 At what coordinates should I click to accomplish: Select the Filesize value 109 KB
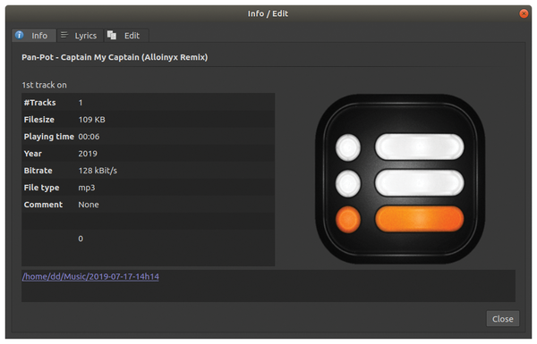[x=92, y=120]
